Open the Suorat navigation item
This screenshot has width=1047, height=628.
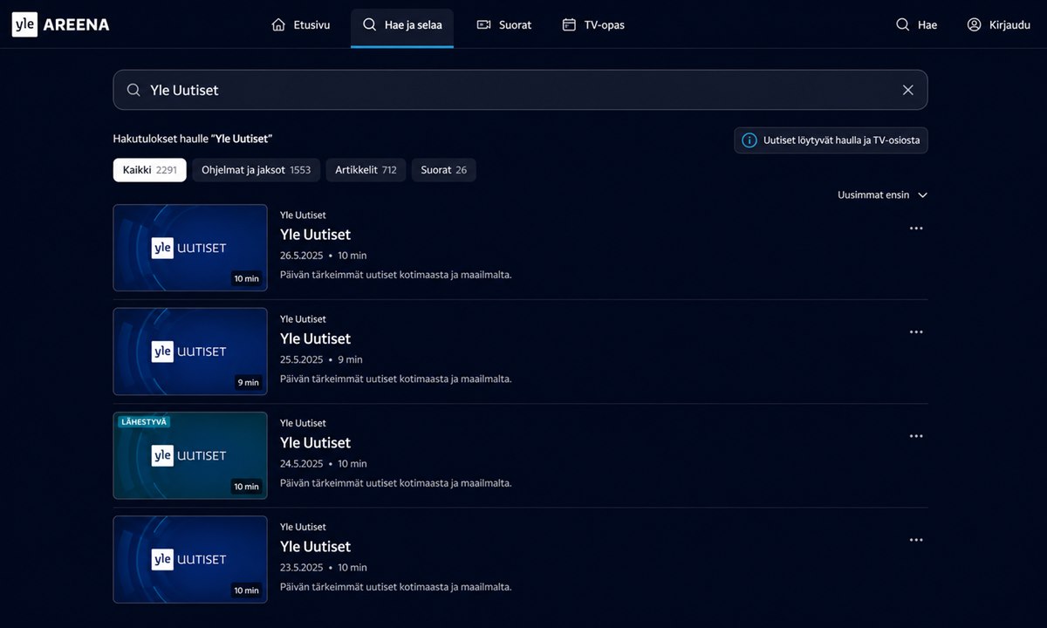(504, 24)
